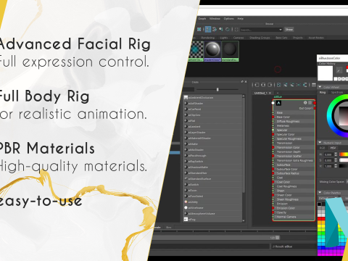Open the Help menu in Hypershade
This screenshot has height=261, width=348.
coord(240,19)
